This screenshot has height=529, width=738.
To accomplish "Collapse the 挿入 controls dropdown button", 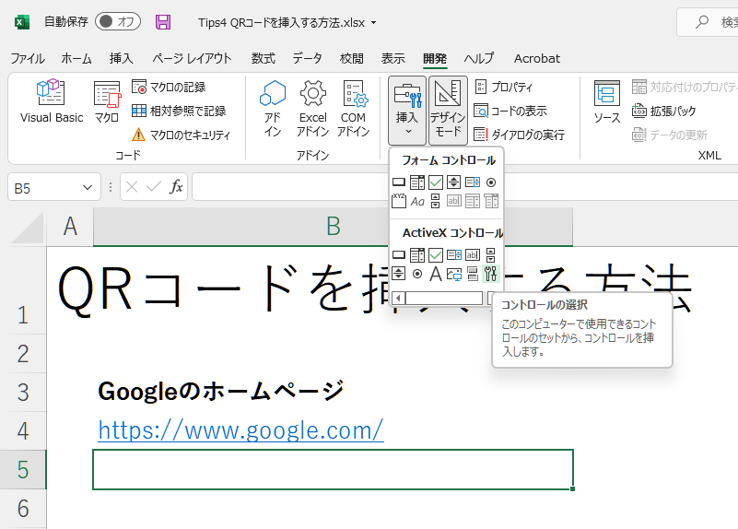I will click(407, 109).
